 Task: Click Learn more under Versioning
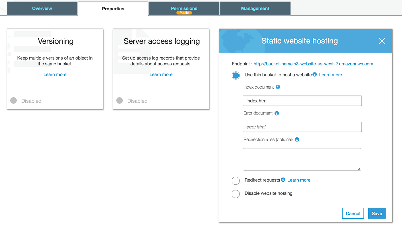55,75
